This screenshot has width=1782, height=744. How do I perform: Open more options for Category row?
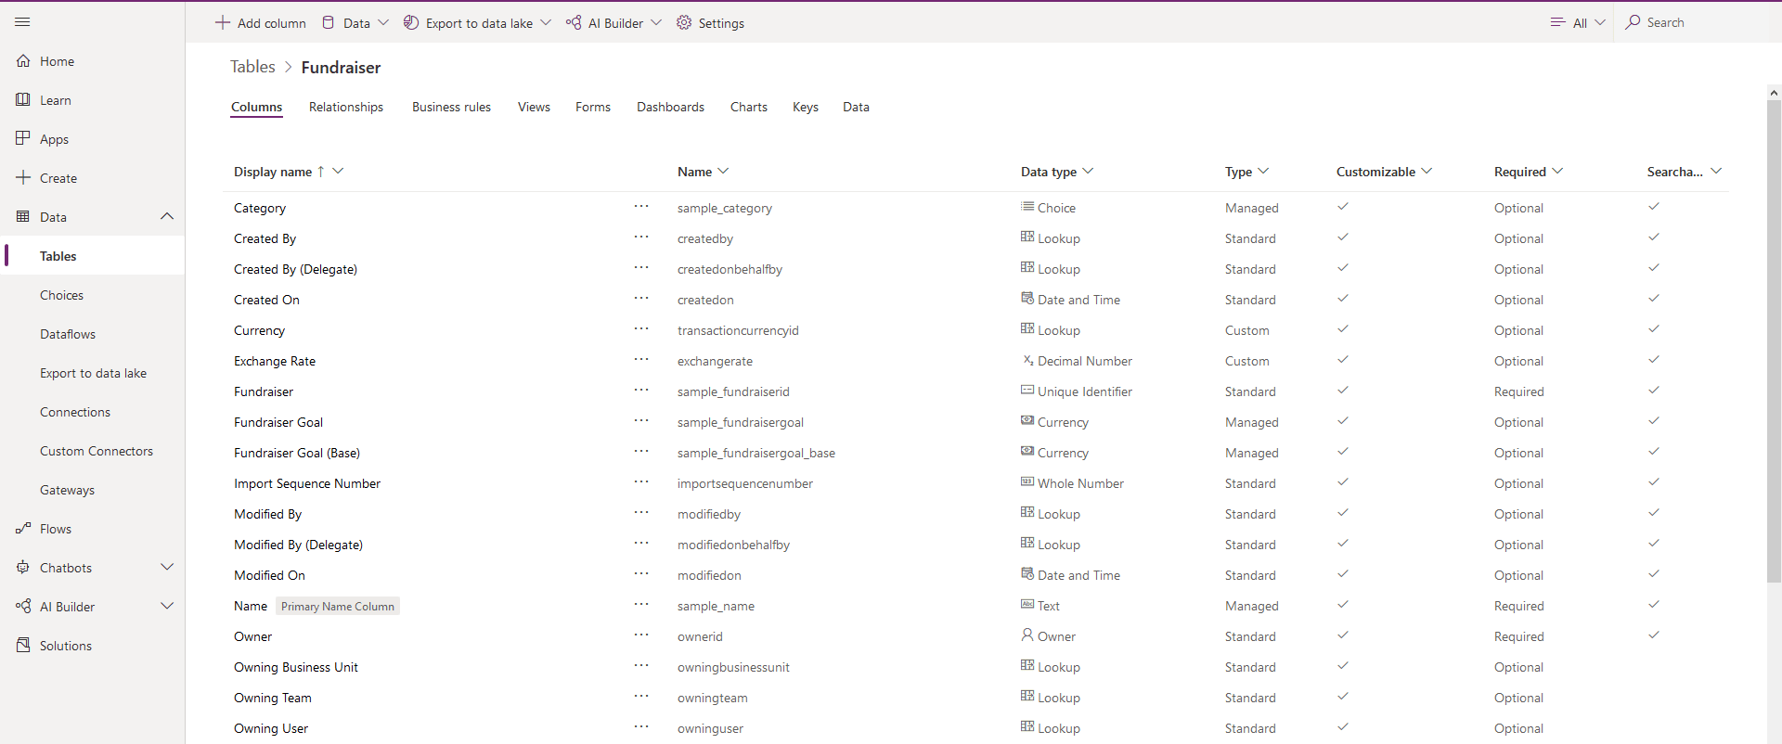click(641, 207)
